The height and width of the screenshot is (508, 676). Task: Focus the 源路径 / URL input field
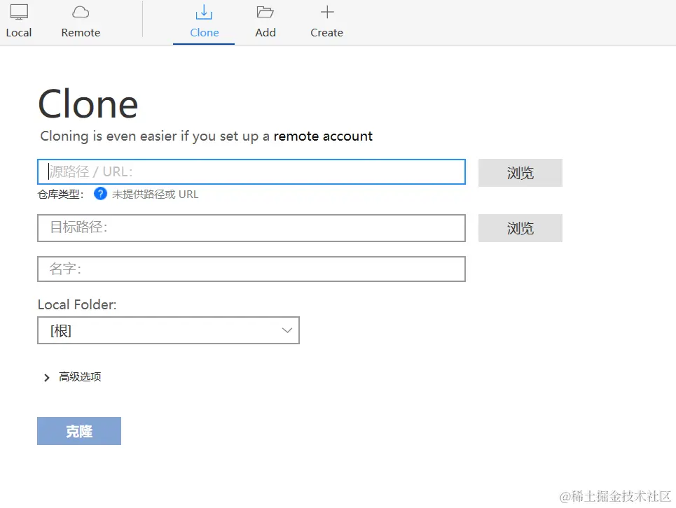pos(251,171)
